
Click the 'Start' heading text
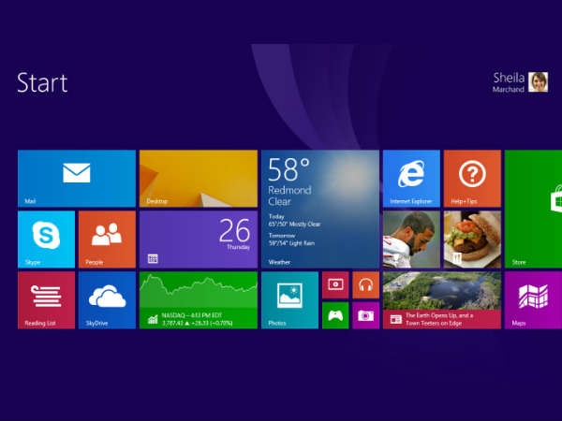pyautogui.click(x=42, y=83)
